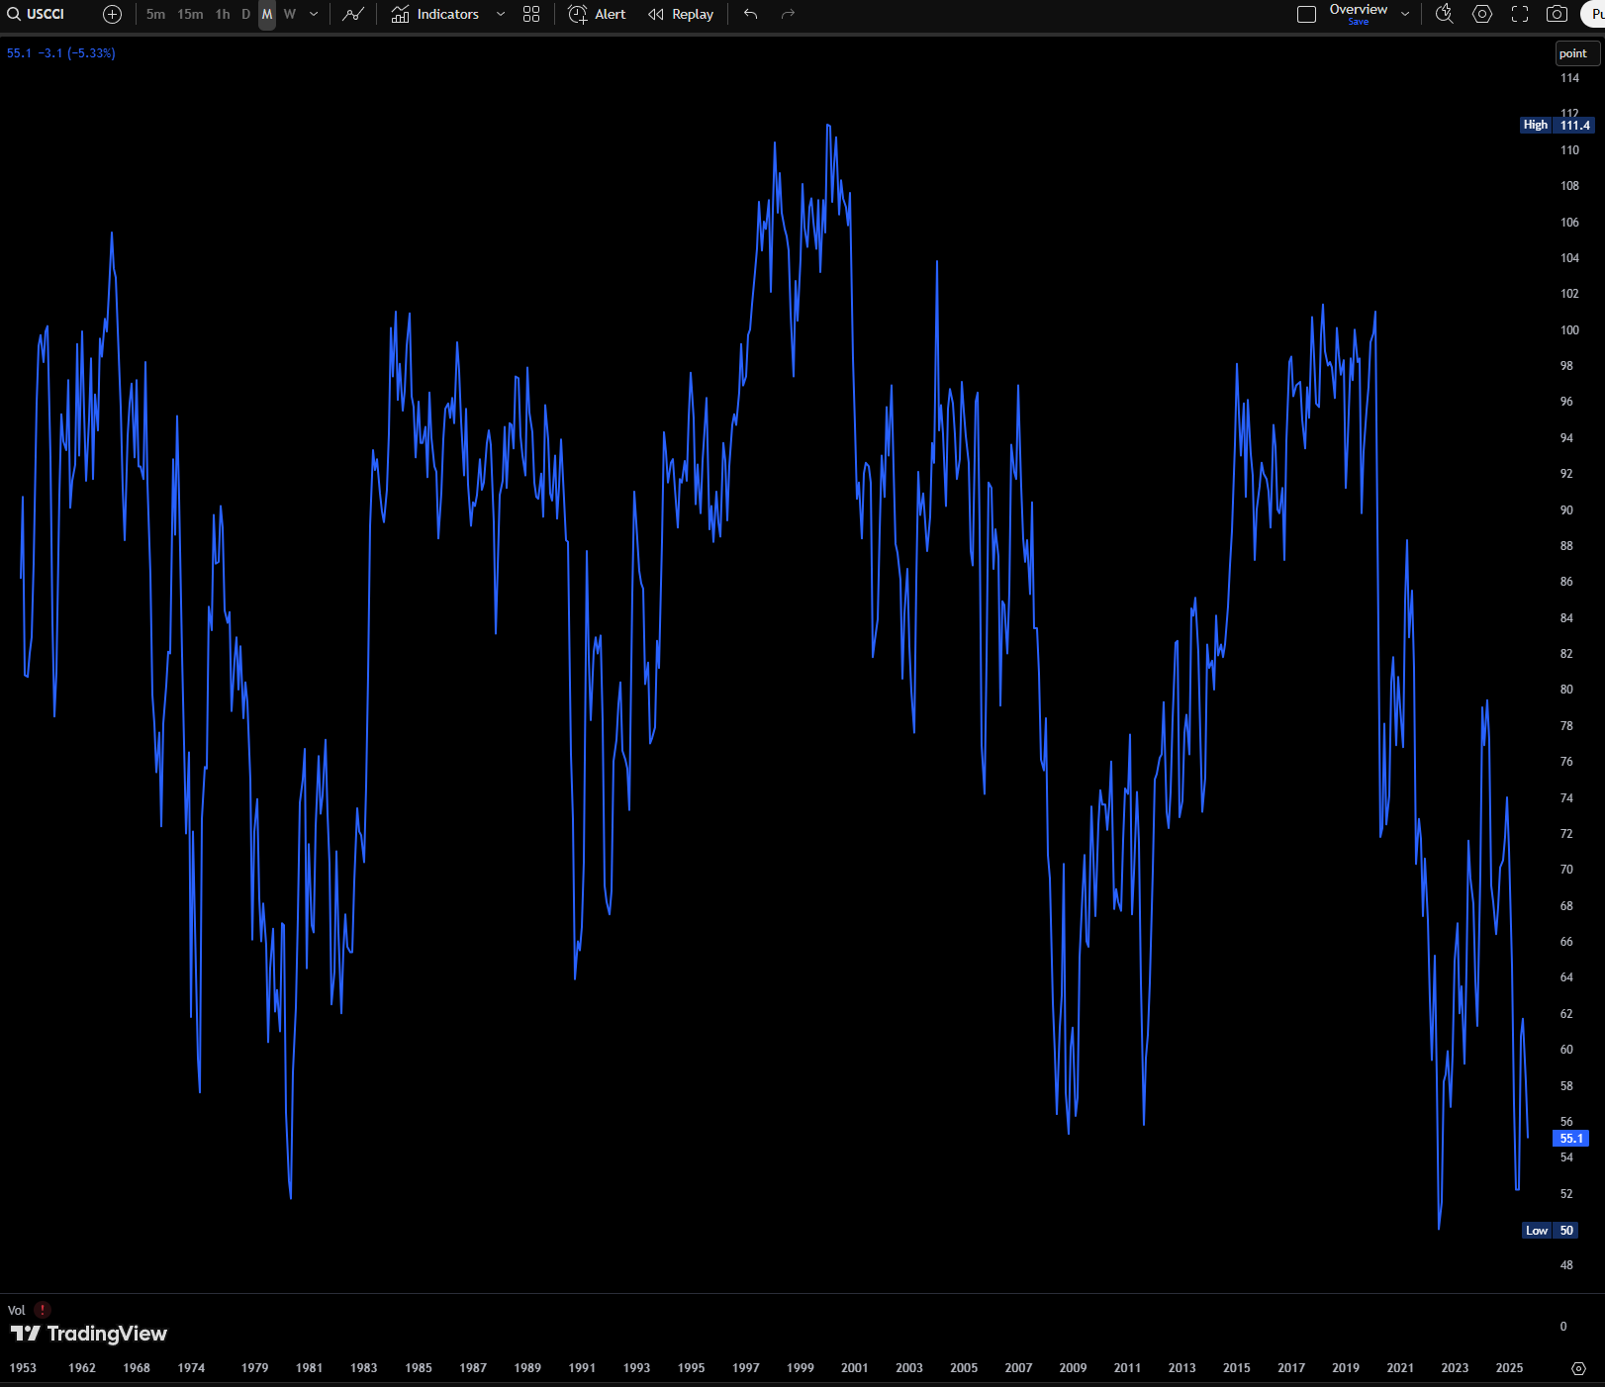Image resolution: width=1605 pixels, height=1387 pixels.
Task: Select the W weekly interval
Action: pos(290,14)
